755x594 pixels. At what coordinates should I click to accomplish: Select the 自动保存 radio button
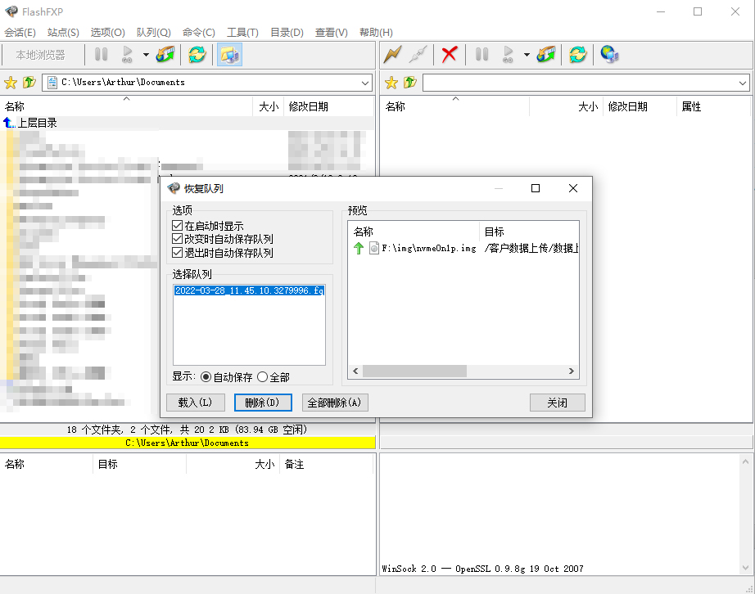click(206, 377)
